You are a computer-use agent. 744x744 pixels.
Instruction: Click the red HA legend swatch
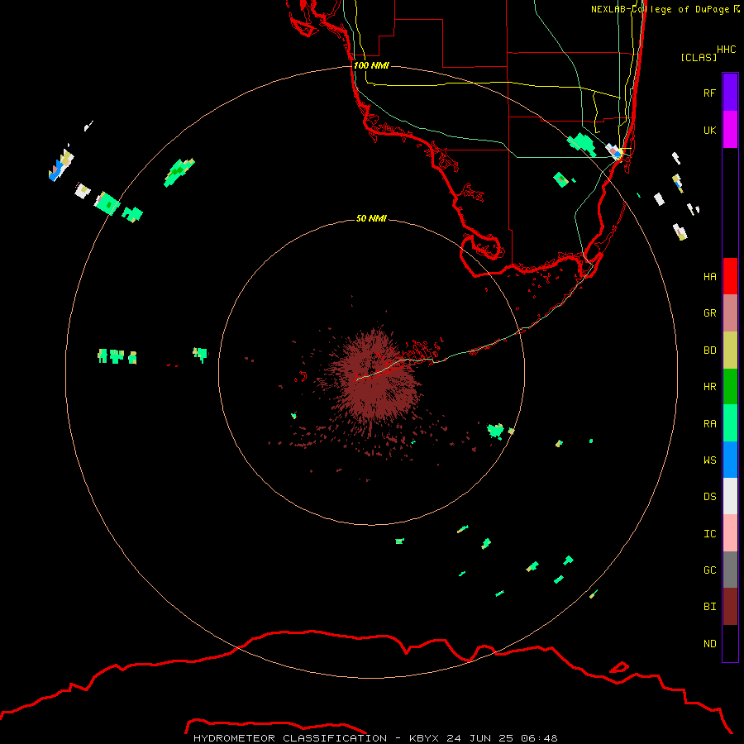click(730, 276)
